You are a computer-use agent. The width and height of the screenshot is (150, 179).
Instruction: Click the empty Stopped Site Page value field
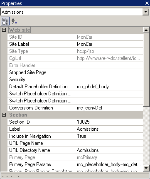pyautogui.click(x=109, y=72)
